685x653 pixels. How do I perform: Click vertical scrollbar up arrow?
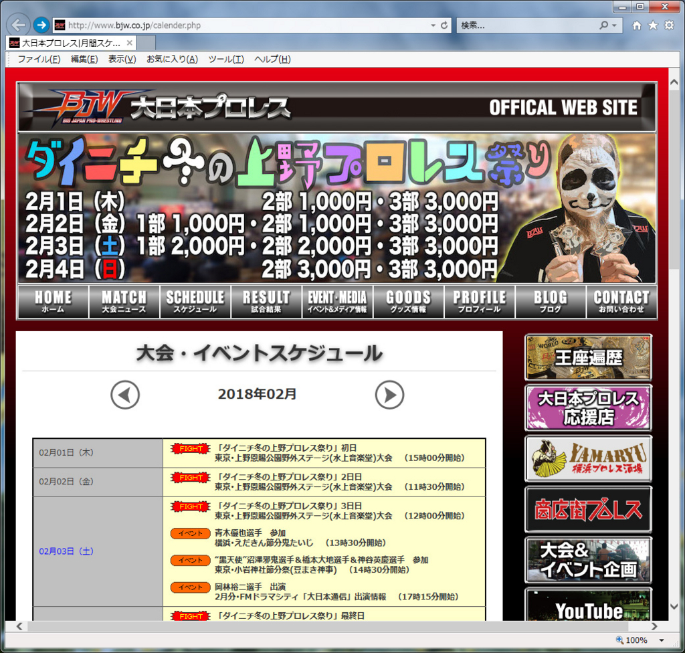click(674, 82)
